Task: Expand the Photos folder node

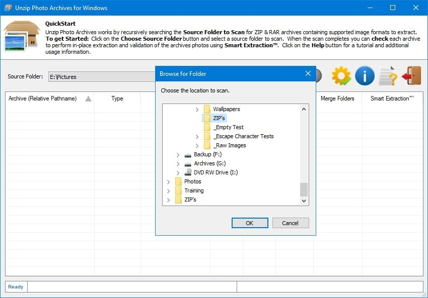Action: click(168, 182)
